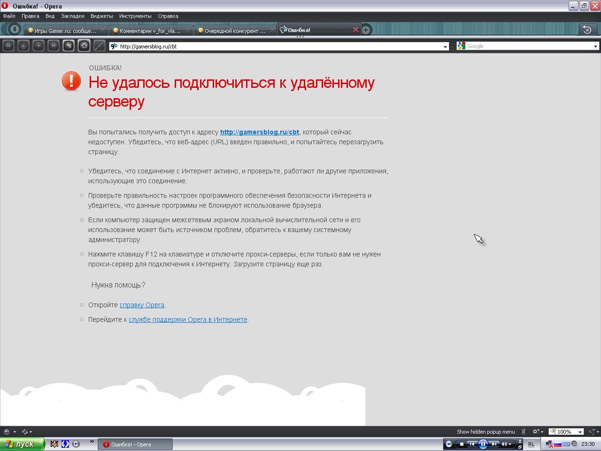Stop playback in the taskbar media player
This screenshot has height=451, width=601.
462,444
